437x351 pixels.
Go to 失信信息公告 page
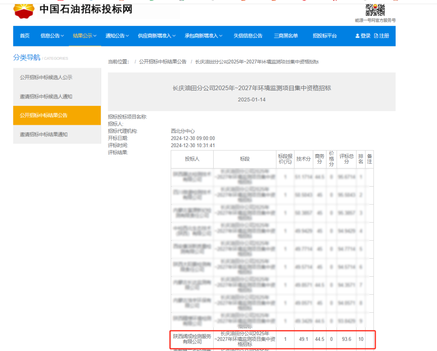248,36
